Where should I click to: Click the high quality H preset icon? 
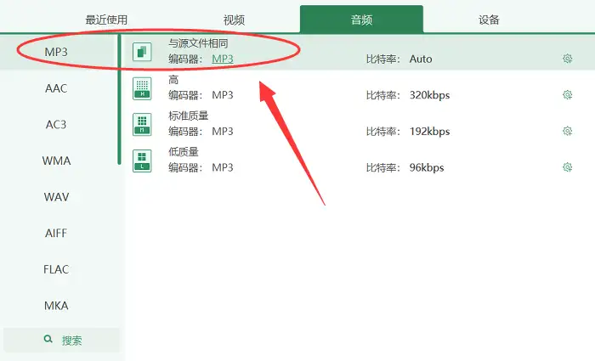(x=142, y=88)
